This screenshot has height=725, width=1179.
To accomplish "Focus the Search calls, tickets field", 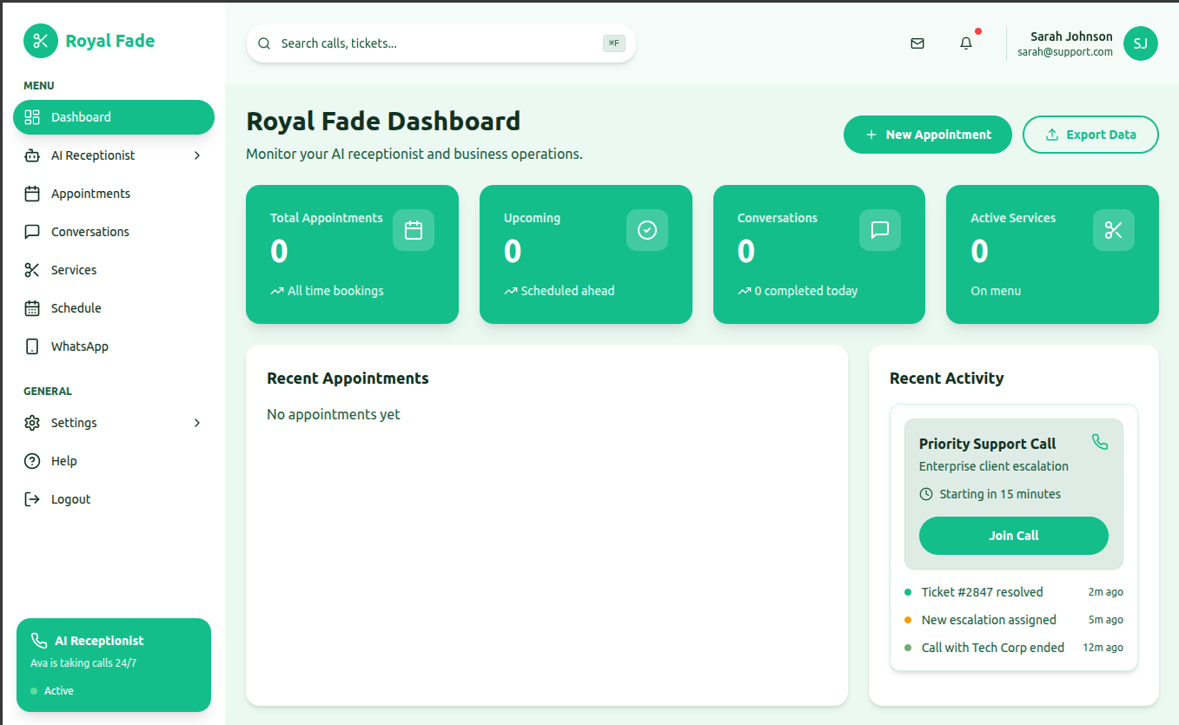I will (x=434, y=43).
